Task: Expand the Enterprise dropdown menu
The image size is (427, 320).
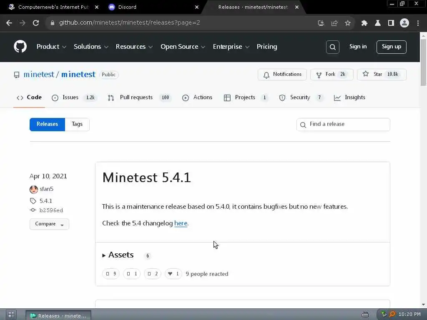Action: pyautogui.click(x=231, y=47)
